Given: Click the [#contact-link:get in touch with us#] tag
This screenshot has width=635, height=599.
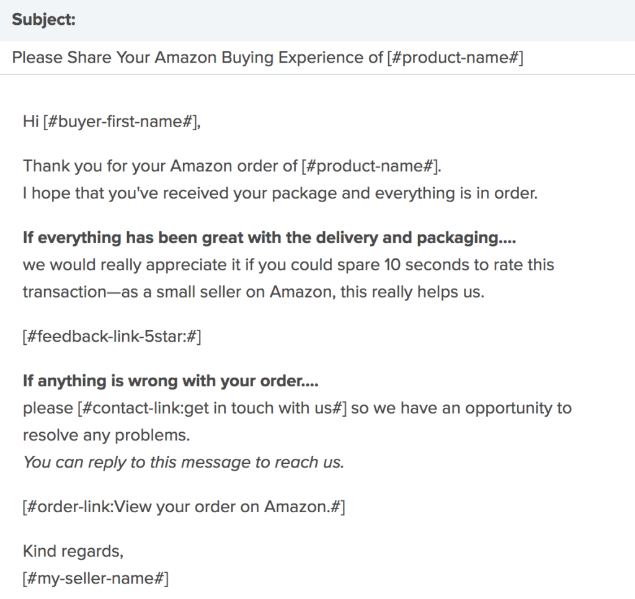Looking at the screenshot, I should [212, 408].
